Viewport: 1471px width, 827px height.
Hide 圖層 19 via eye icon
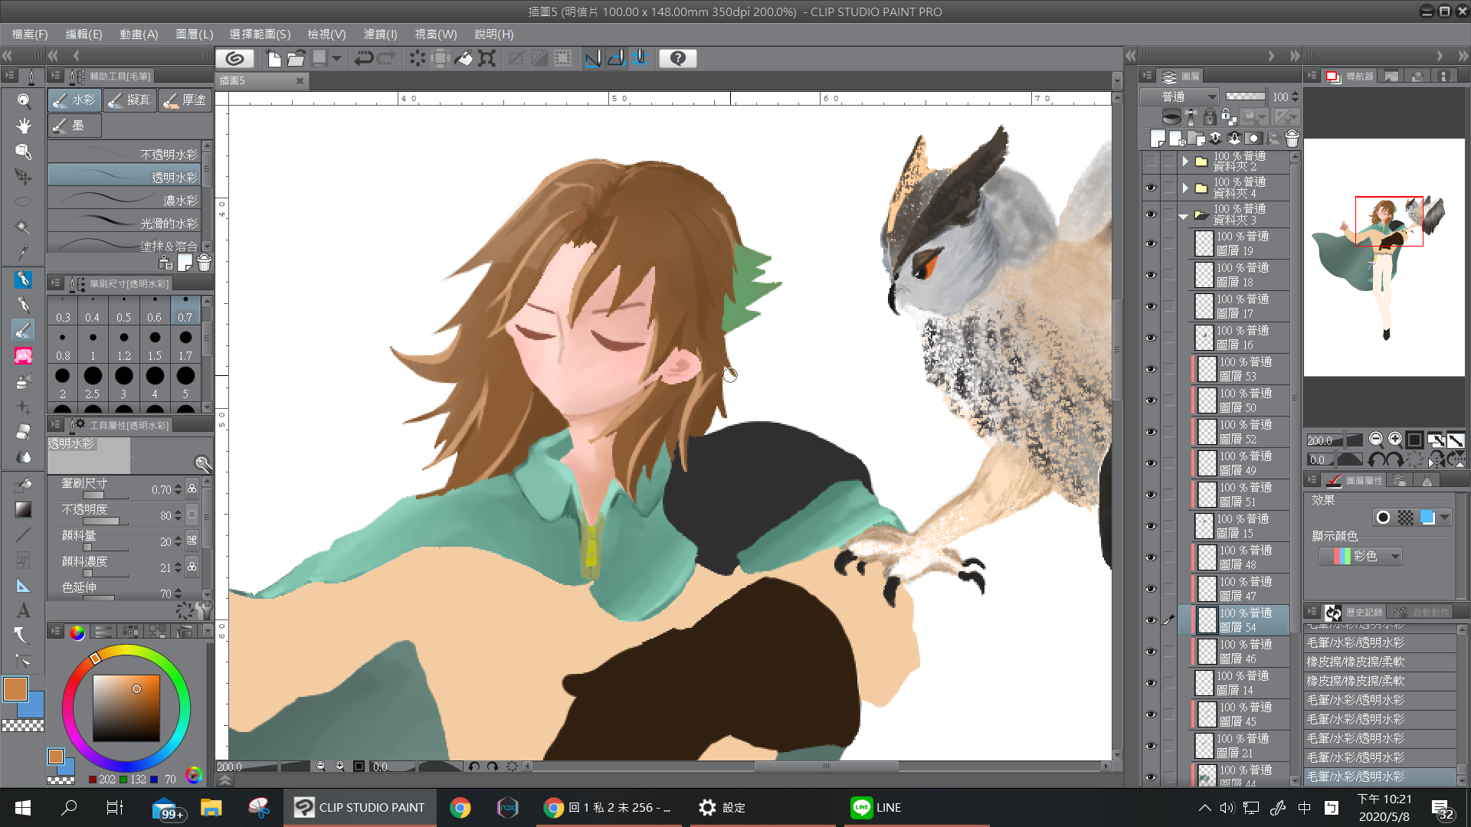[x=1151, y=244]
